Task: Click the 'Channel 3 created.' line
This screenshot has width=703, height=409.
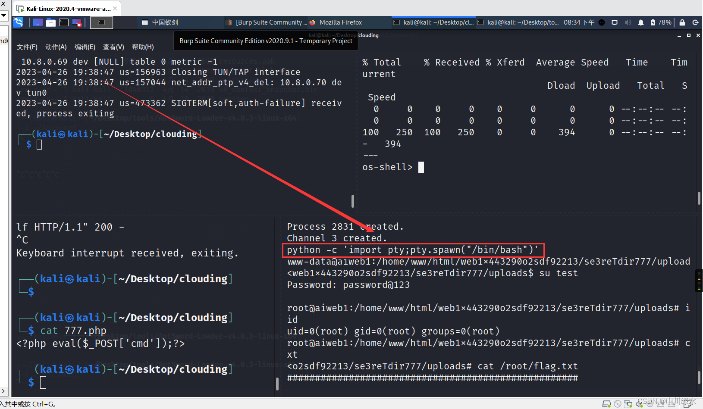Action: point(337,238)
